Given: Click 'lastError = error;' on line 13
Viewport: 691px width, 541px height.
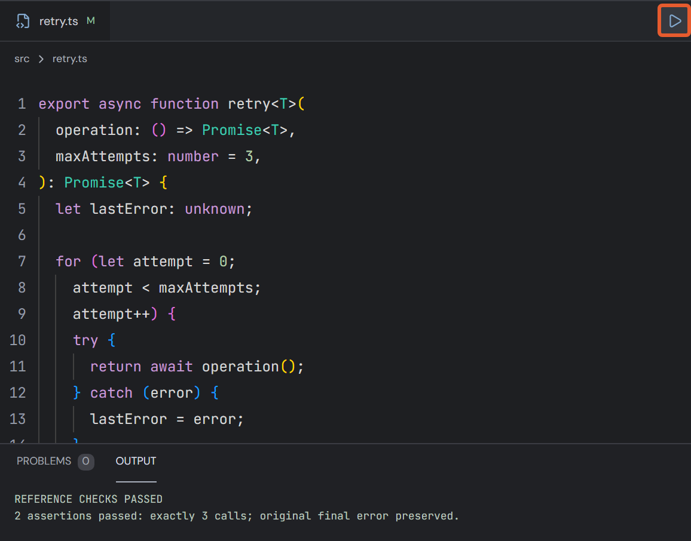Looking at the screenshot, I should [167, 419].
